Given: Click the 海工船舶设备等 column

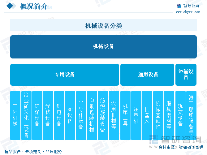Looking at the screenshot, I should [x=191, y=115].
